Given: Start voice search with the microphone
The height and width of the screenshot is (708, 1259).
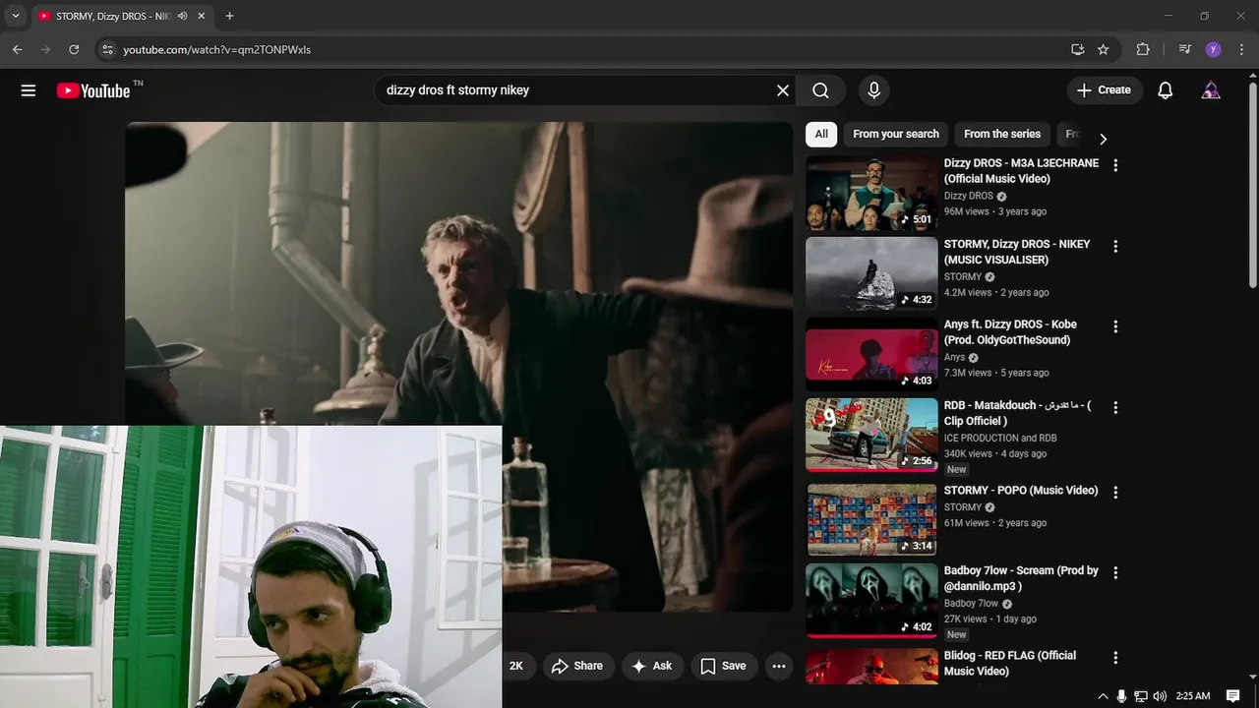Looking at the screenshot, I should point(873,90).
